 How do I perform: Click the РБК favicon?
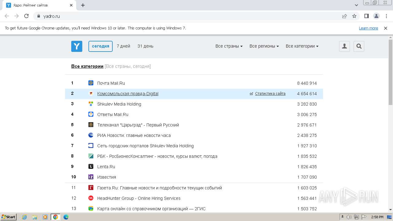[x=91, y=156]
